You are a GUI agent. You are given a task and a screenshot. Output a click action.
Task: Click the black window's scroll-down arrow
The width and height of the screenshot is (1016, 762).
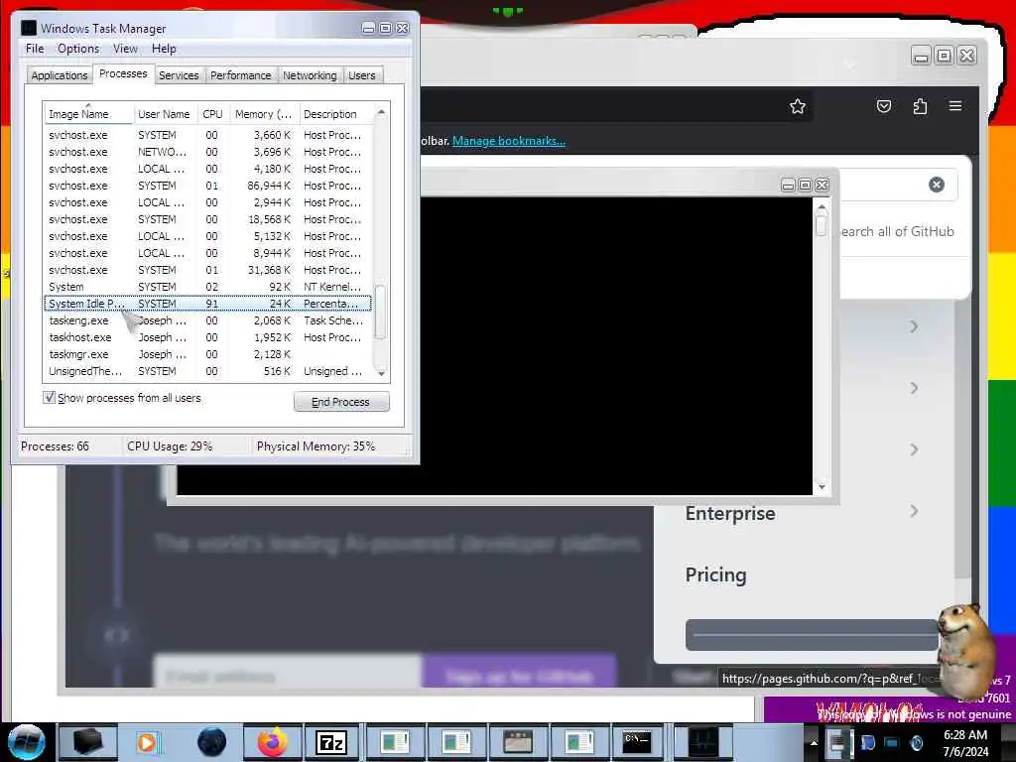click(x=822, y=486)
